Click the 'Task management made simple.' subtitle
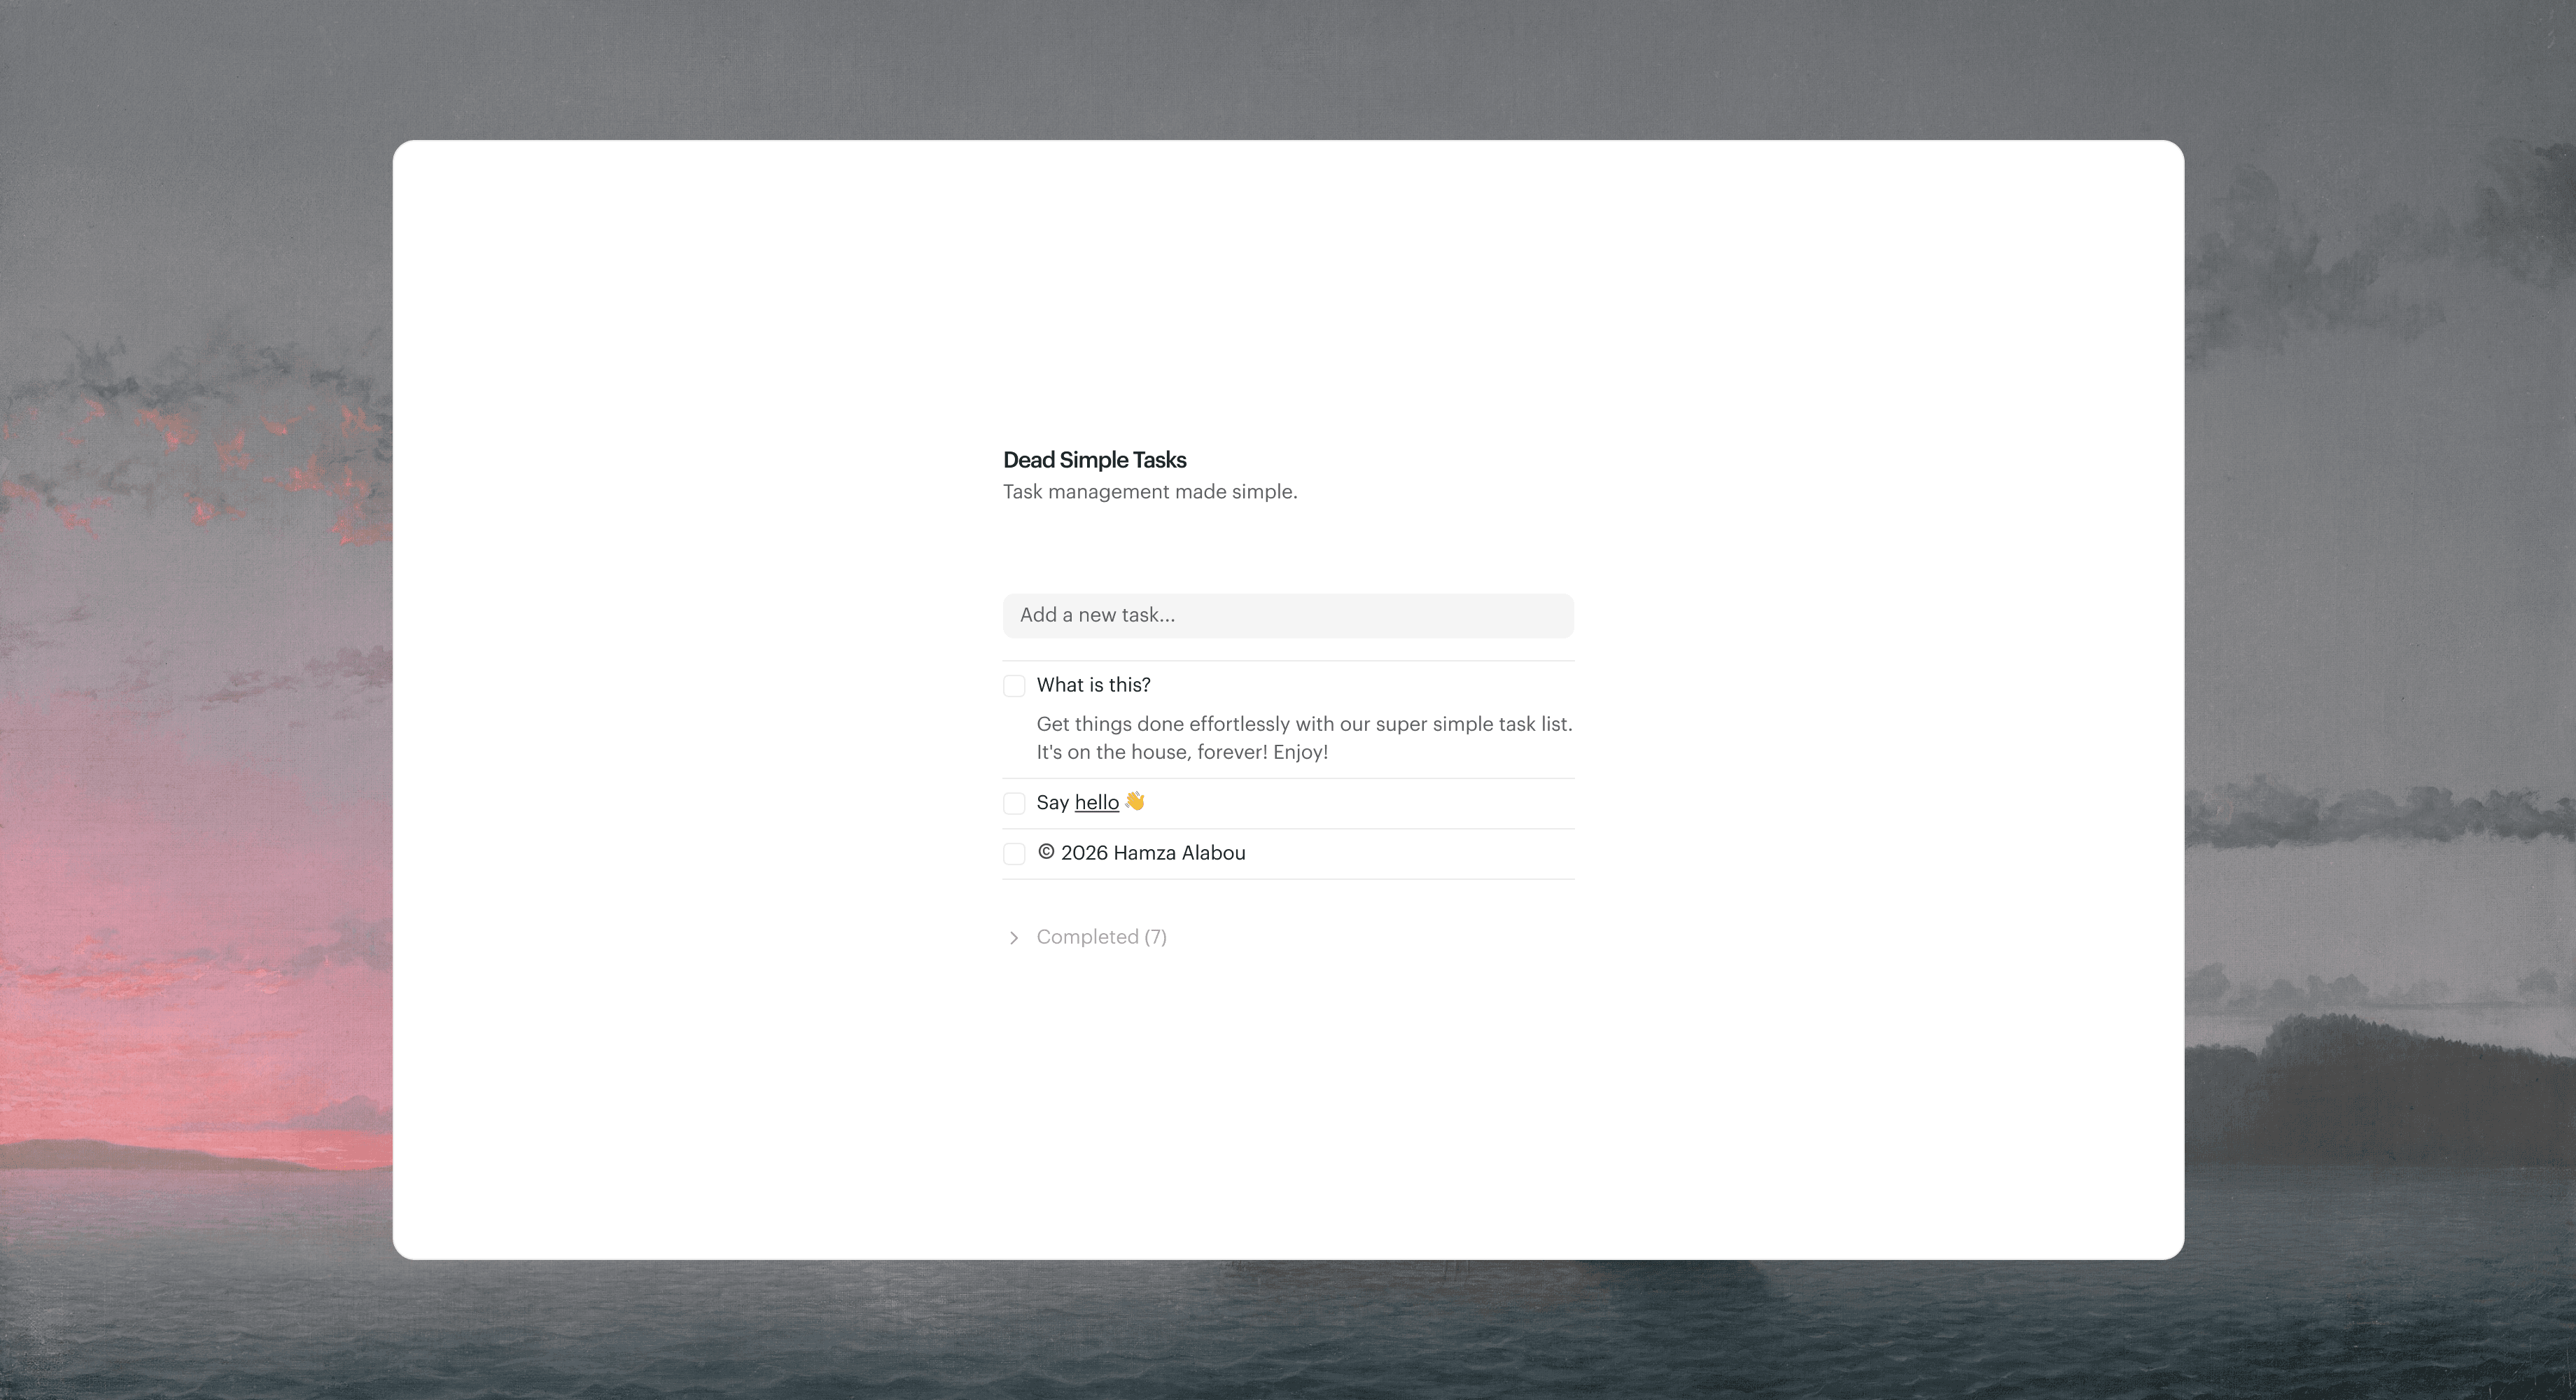Viewport: 2576px width, 1400px height. 1150,492
